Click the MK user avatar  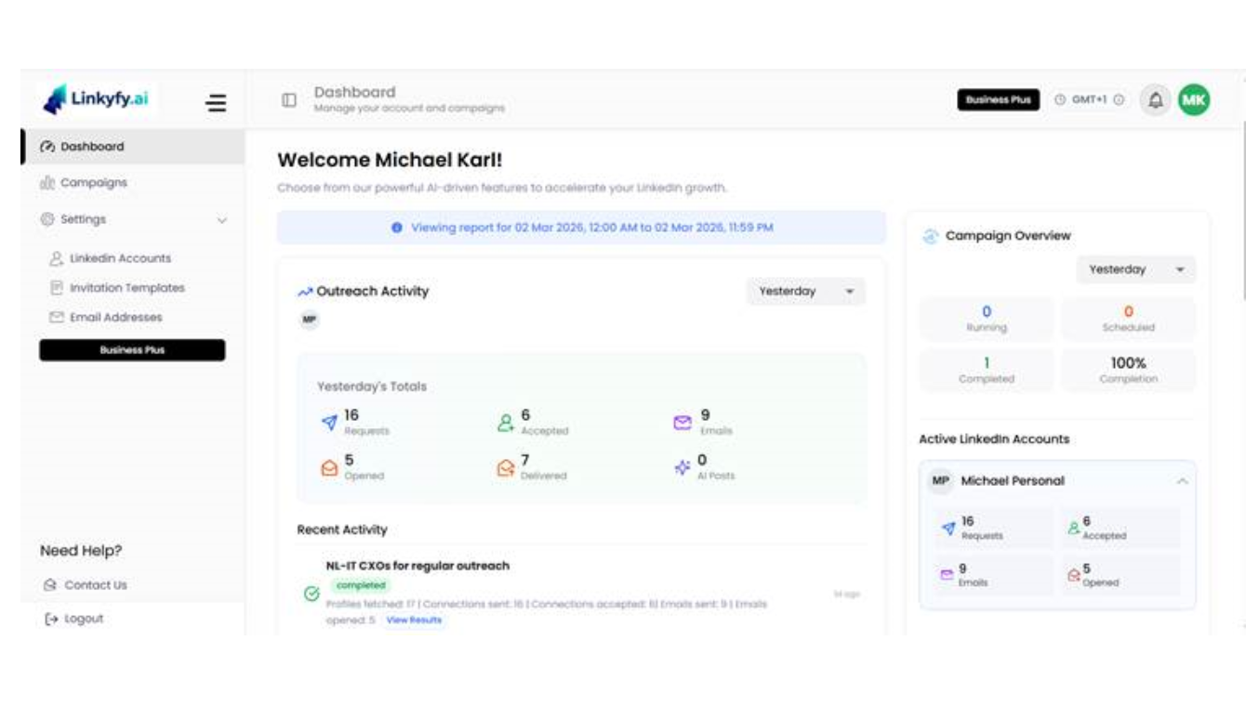click(x=1194, y=100)
